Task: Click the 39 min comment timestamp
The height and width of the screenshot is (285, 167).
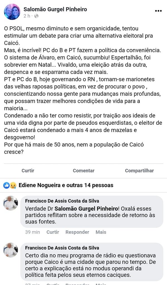Action: coord(32,232)
